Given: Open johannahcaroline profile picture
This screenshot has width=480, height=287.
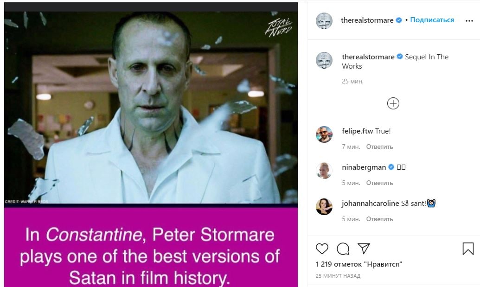Looking at the screenshot, I should point(324,206).
